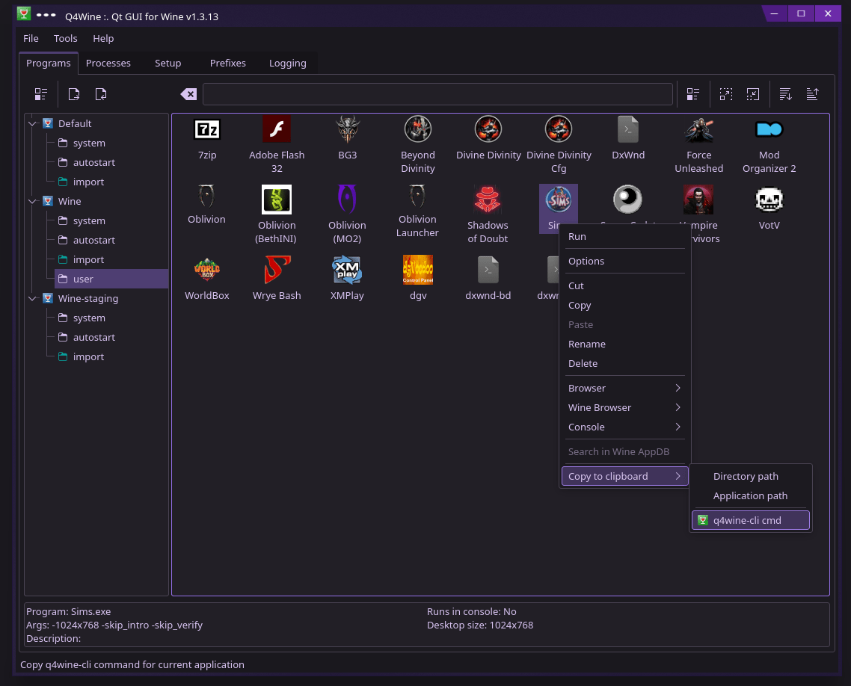Copy the Application path to clipboard

click(751, 495)
